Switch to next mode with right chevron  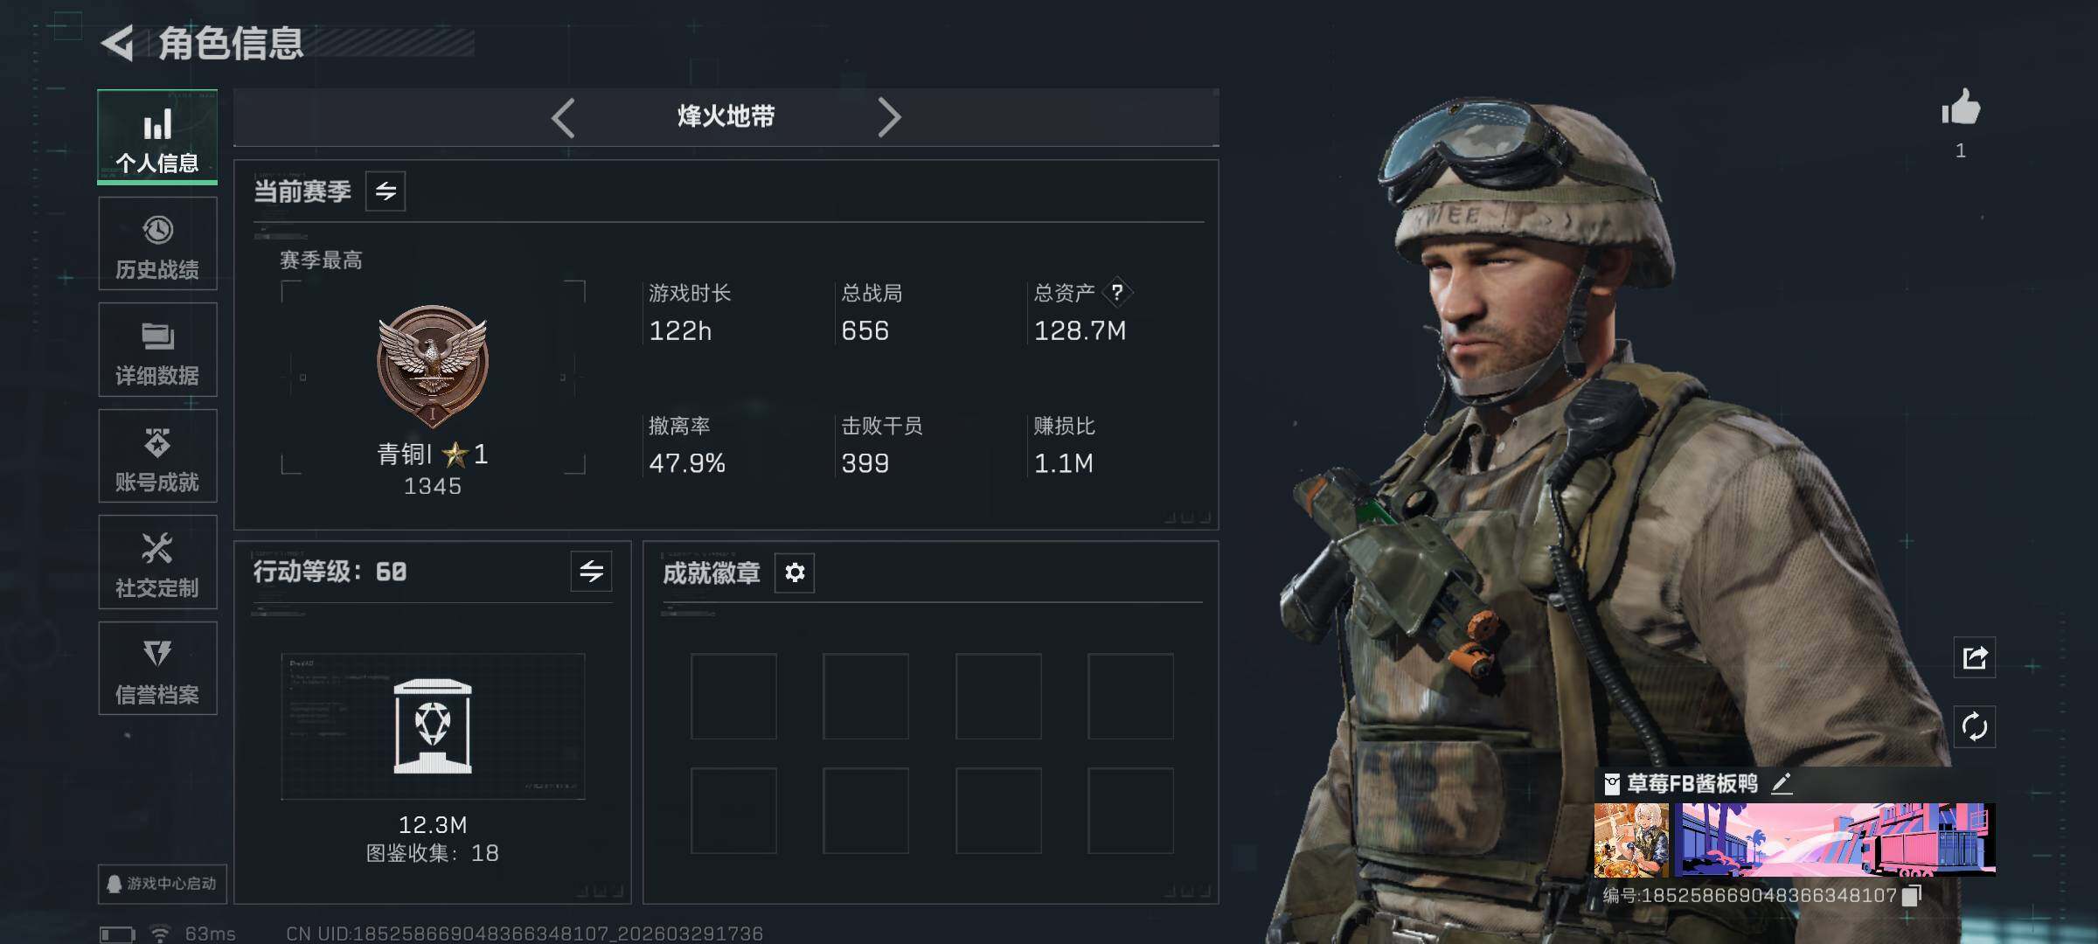(x=888, y=117)
